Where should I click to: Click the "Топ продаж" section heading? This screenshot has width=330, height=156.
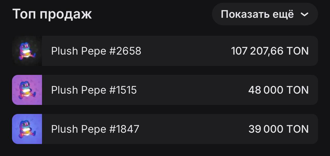52,14
